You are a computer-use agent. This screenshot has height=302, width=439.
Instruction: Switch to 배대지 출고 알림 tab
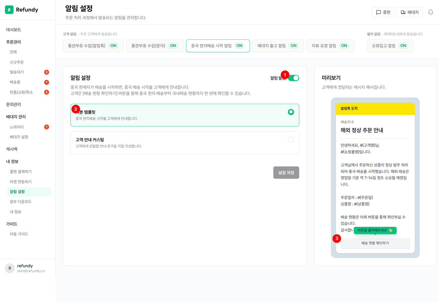pyautogui.click(x=278, y=46)
